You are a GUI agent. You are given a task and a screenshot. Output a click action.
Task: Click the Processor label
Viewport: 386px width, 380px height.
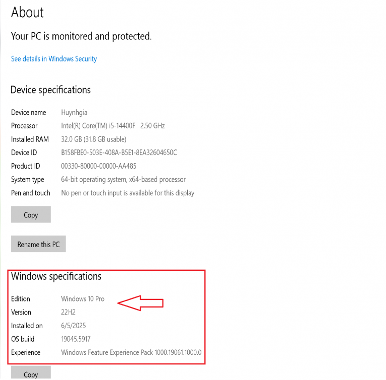[24, 126]
